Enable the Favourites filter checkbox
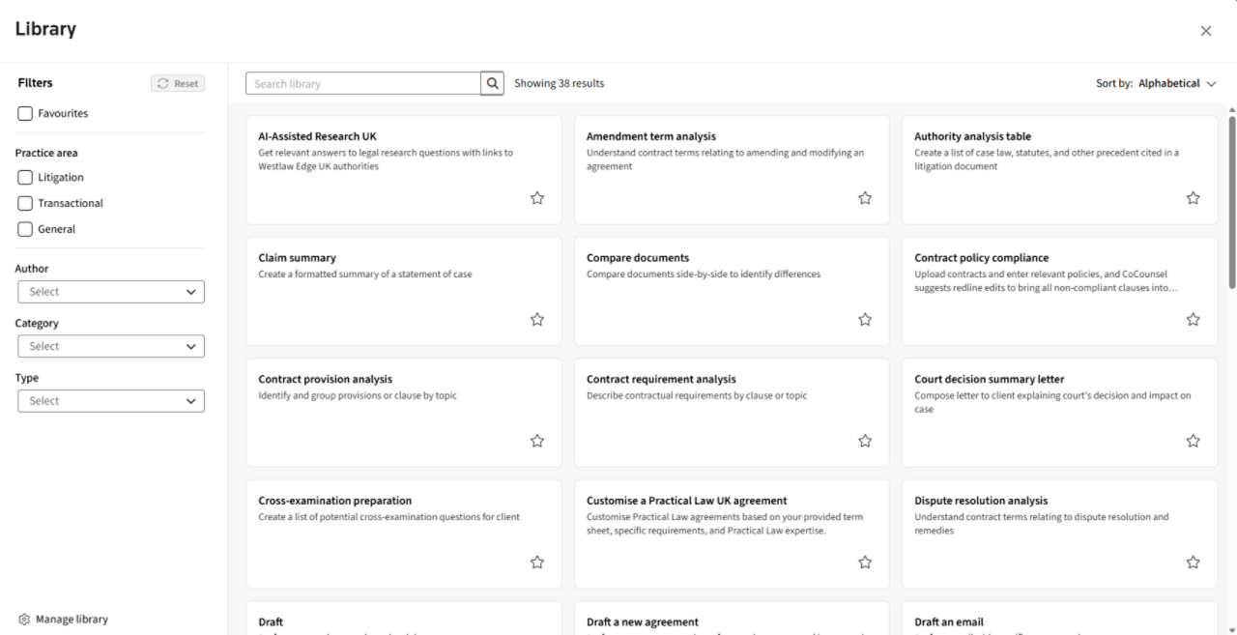1237x635 pixels. pos(25,114)
